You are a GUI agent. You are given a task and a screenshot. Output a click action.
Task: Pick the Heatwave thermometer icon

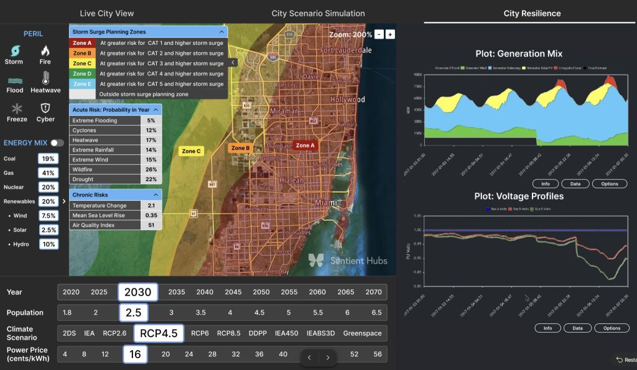coord(45,78)
